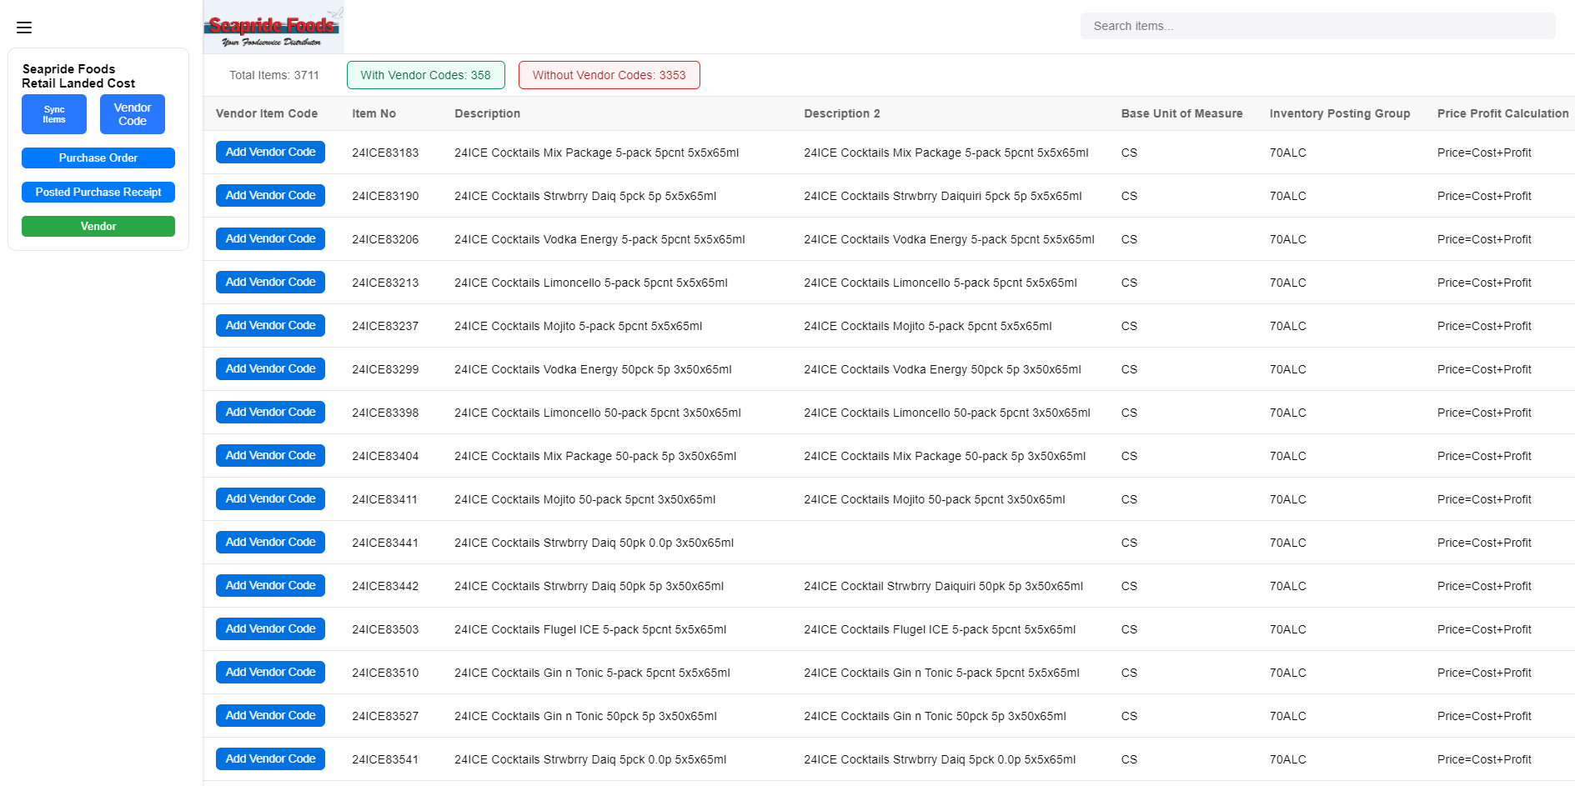Screen dimensions: 1575x786
Task: Click description Gin n Tonic 50pck 5p 3x50x65ml
Action: pos(585,716)
